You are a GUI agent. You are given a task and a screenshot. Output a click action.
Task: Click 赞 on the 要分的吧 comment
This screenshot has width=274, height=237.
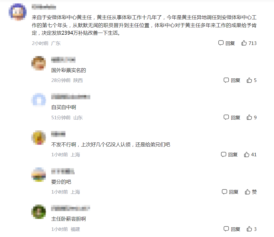coord(251,192)
